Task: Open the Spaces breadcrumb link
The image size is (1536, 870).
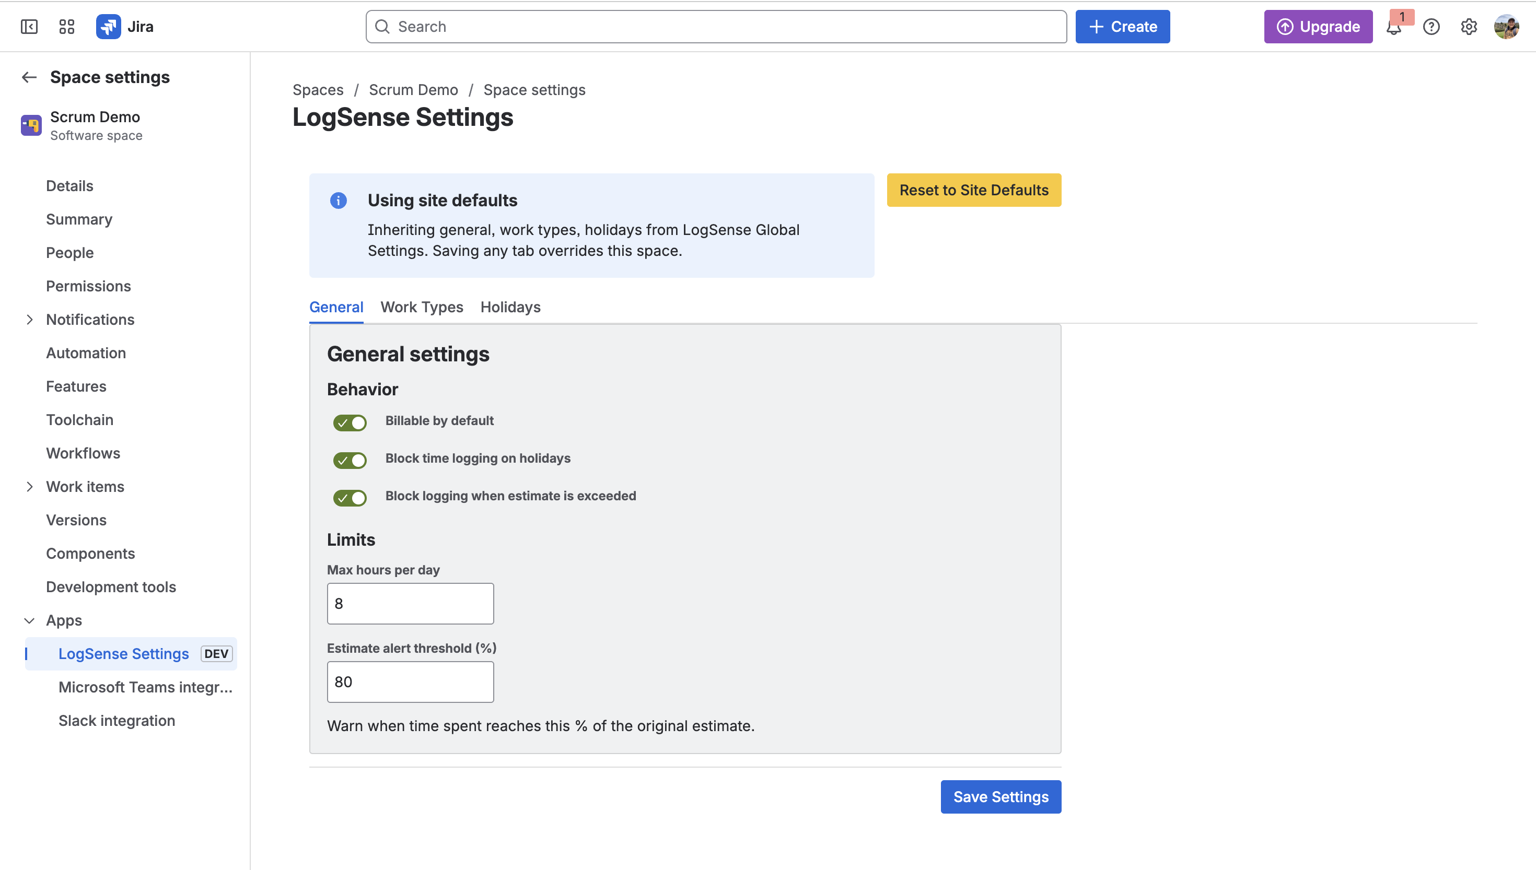Action: [x=318, y=90]
